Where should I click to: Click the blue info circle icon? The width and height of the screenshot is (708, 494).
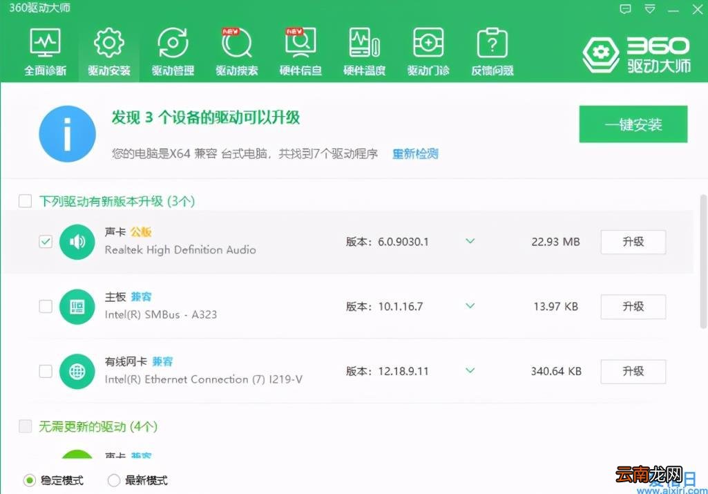pyautogui.click(x=67, y=133)
